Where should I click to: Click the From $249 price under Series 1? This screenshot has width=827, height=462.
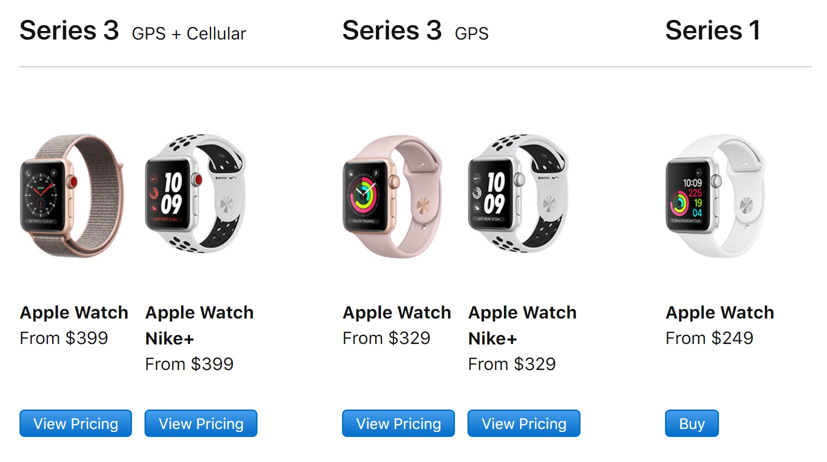pos(709,338)
